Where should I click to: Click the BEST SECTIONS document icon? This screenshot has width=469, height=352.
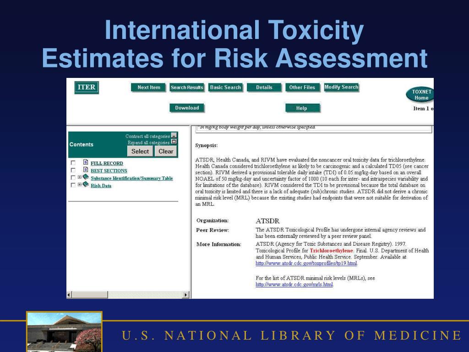click(x=86, y=170)
